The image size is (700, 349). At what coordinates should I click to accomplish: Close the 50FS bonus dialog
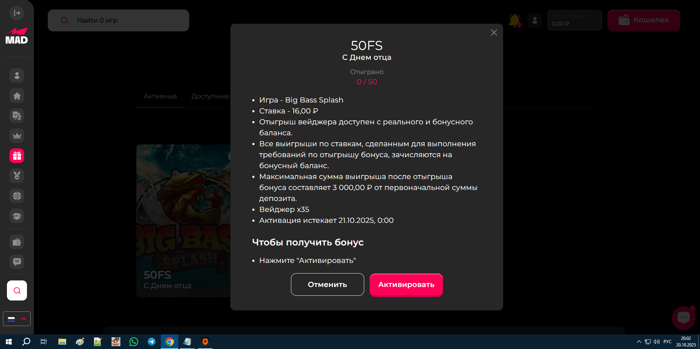[x=494, y=33]
